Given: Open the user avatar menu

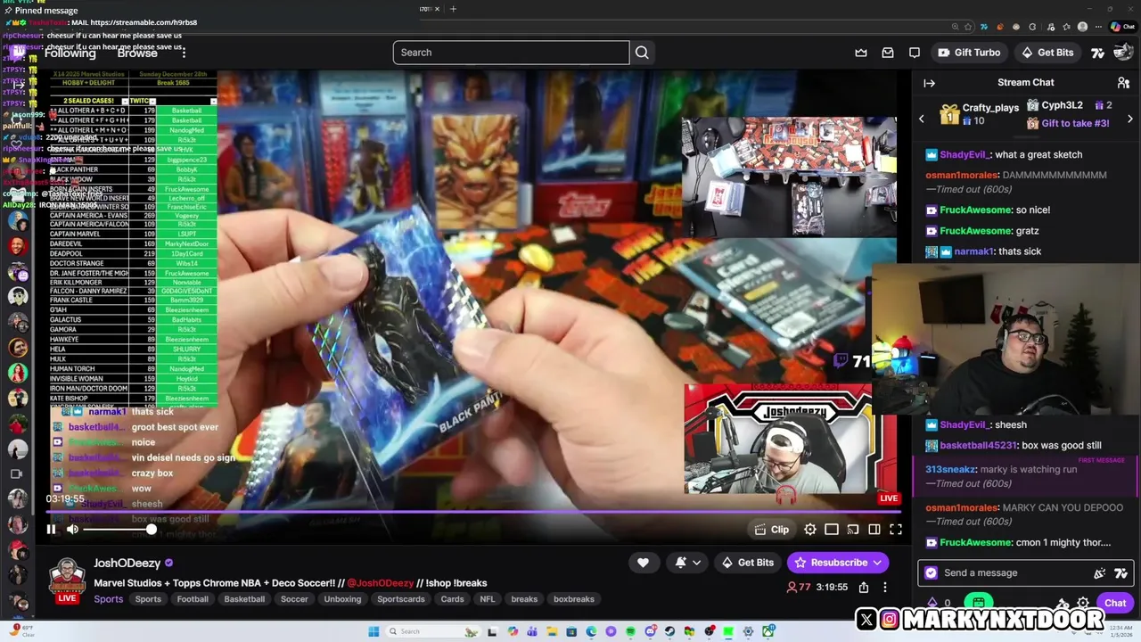Looking at the screenshot, I should pyautogui.click(x=1123, y=53).
